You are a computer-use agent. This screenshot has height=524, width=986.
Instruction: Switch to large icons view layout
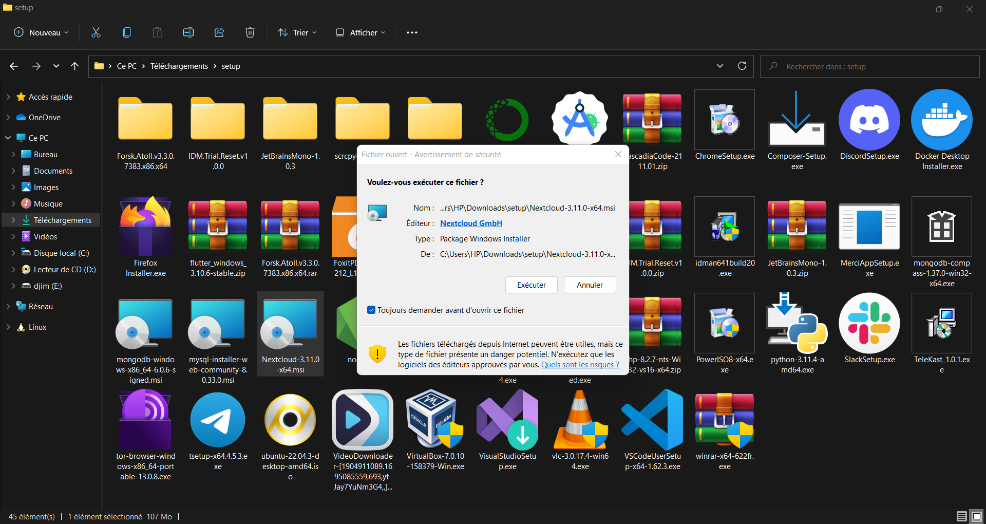(x=977, y=516)
